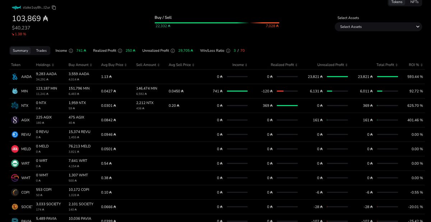Open the NTX token icon

click(x=15, y=105)
